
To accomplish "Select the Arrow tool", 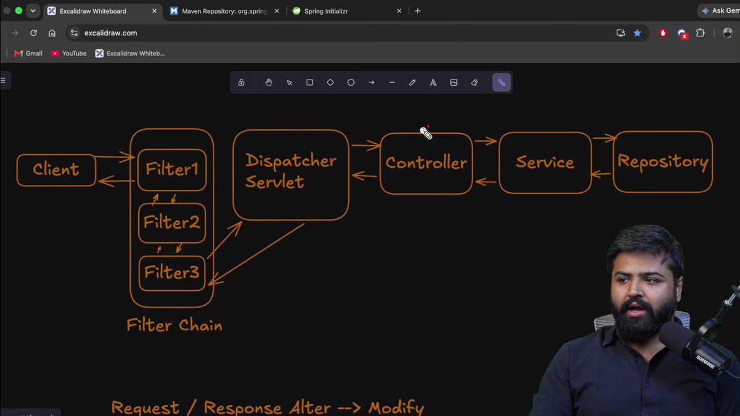I will click(x=371, y=83).
